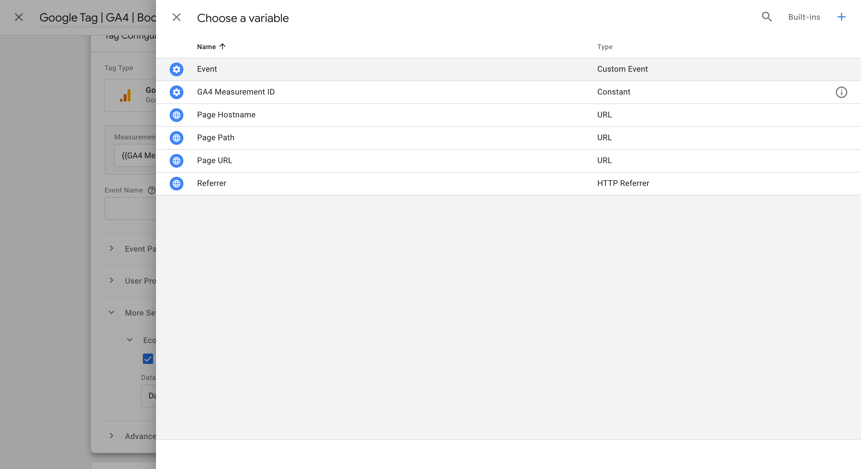The height and width of the screenshot is (469, 861).
Task: Choose the GA4 Measurement ID variable
Action: [508, 92]
